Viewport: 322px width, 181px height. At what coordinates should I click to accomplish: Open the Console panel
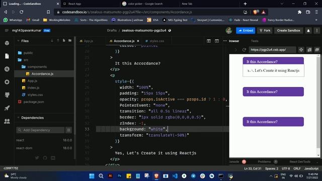pyautogui.click(x=234, y=162)
